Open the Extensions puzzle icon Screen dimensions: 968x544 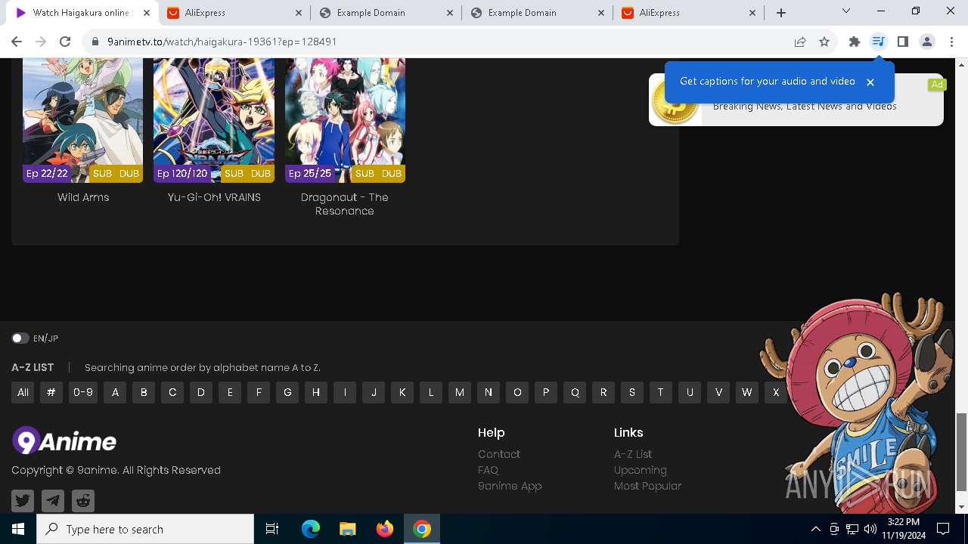(855, 42)
